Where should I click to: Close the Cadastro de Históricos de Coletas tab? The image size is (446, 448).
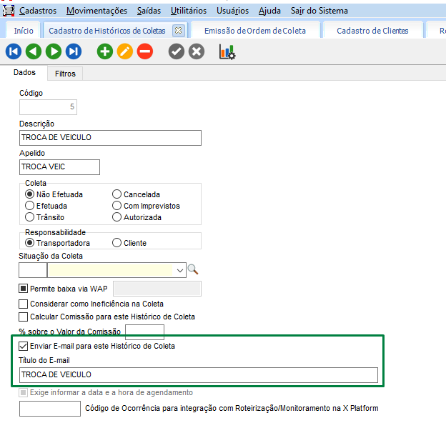179,31
